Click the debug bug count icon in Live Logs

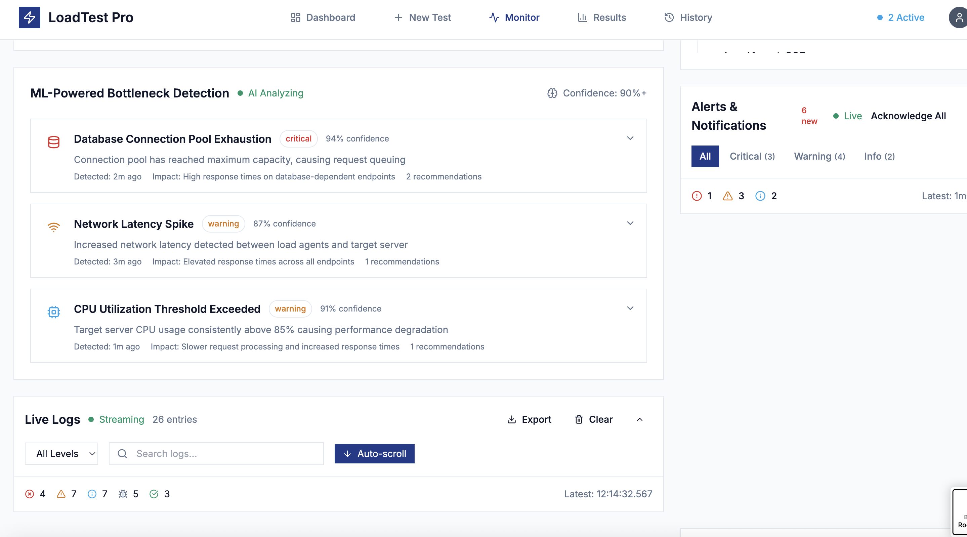[x=123, y=494]
